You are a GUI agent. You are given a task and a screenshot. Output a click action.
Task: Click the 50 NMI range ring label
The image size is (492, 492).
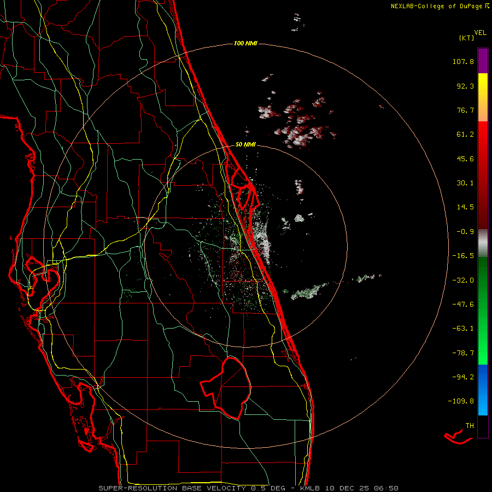click(245, 145)
